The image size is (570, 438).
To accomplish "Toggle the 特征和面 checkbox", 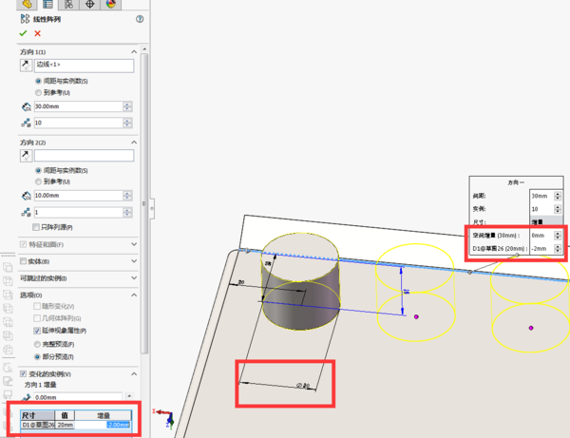I will (23, 244).
